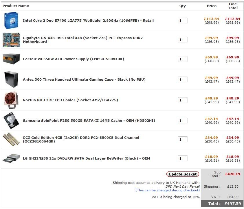Open Noctua NH-U12P CPU Cooler product link
244x209 pixels.
coord(70,100)
